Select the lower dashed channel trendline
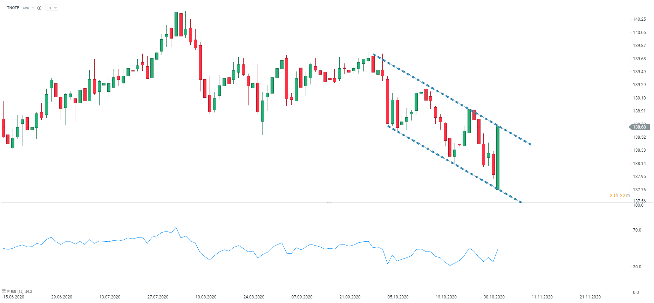Viewport: 654px width, 303px height. pyautogui.click(x=455, y=164)
